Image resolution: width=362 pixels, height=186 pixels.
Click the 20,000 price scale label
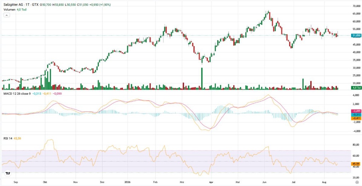(356, 83)
